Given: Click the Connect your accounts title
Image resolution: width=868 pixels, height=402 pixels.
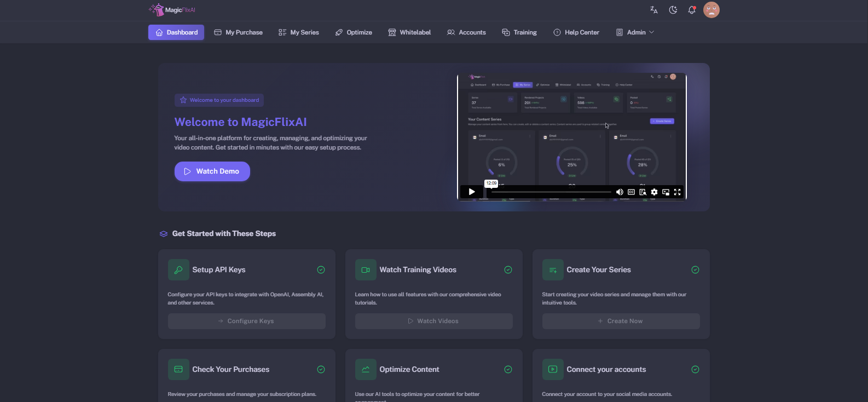Looking at the screenshot, I should click(606, 370).
